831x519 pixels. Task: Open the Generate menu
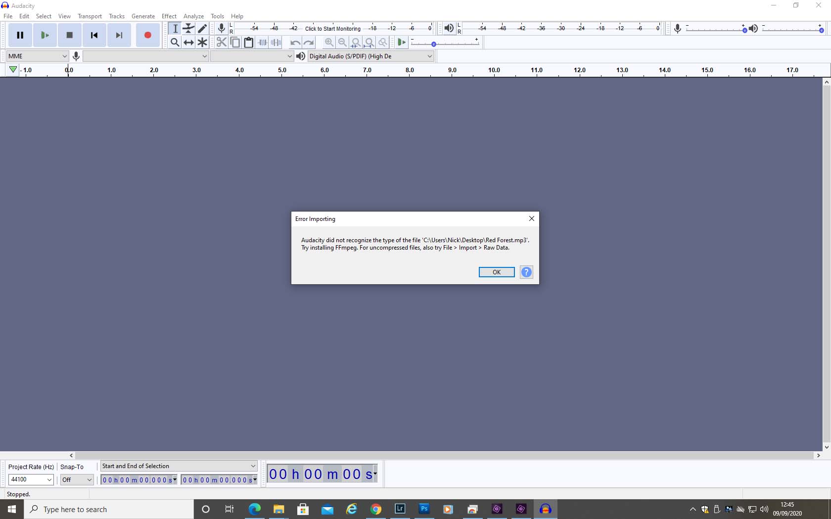[x=143, y=16]
